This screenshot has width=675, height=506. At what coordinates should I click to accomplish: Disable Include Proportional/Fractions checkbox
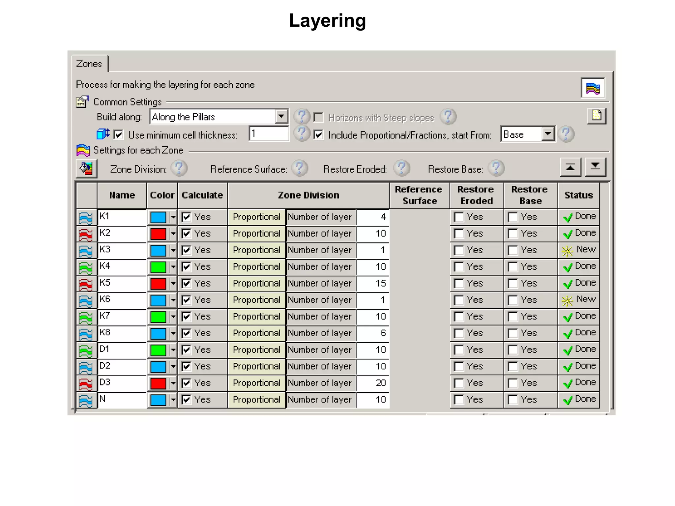[318, 135]
